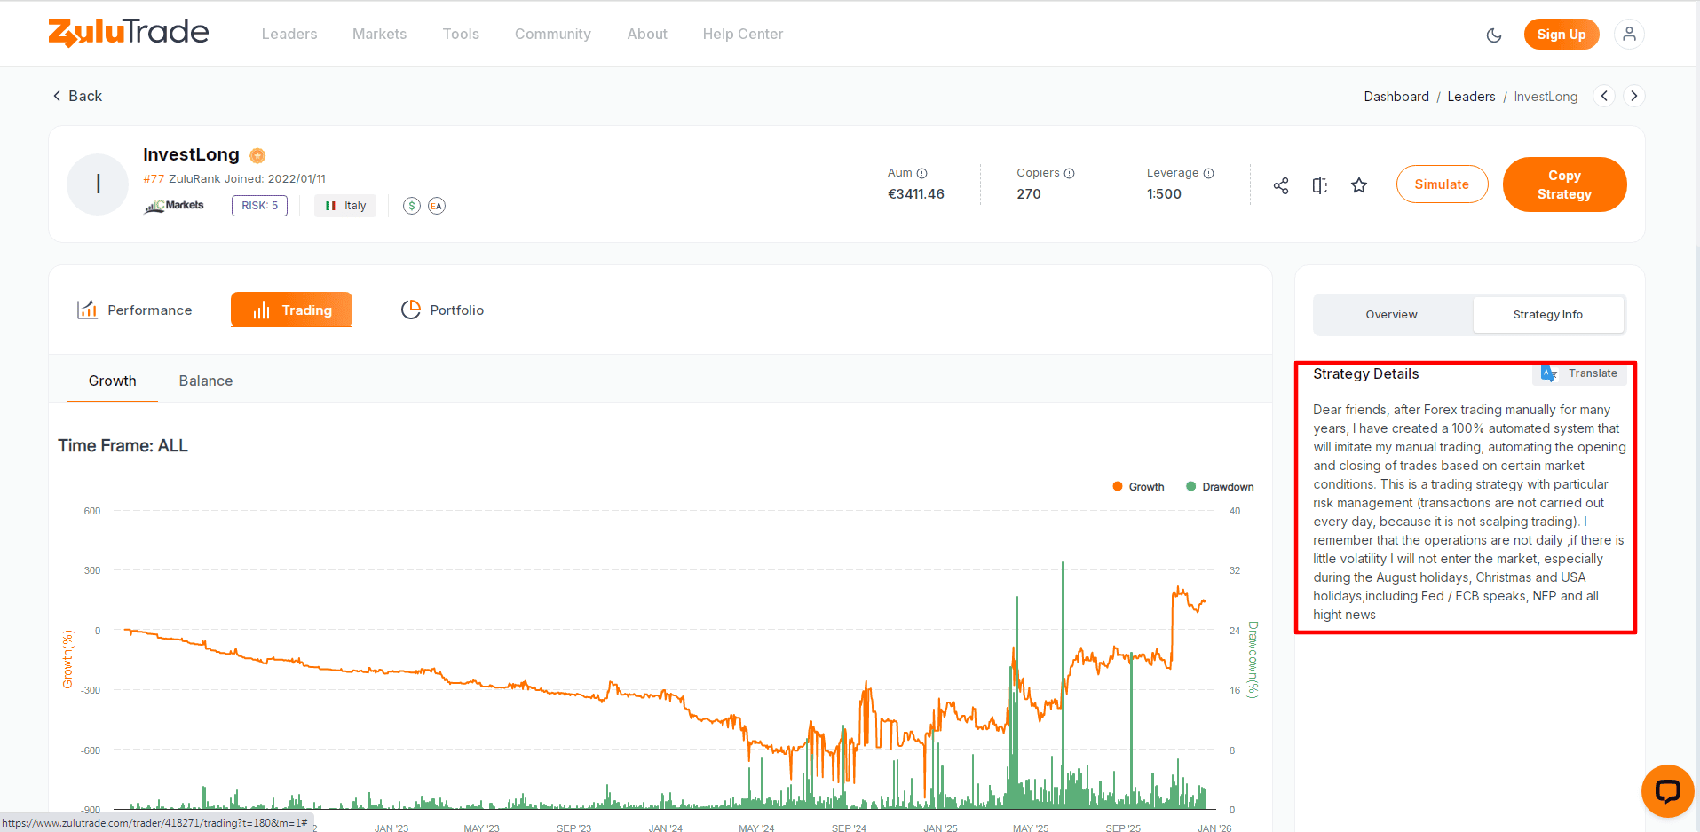Toggle dark mode moon icon
Viewport: 1700px width, 832px height.
[x=1494, y=35]
